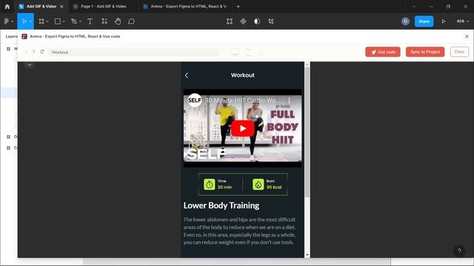
Task: Click the Anima plugin logo icon
Action: coord(24,36)
